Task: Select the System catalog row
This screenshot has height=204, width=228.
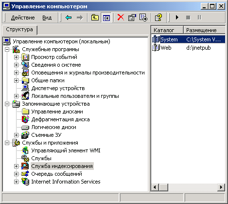Action: [x=189, y=39]
